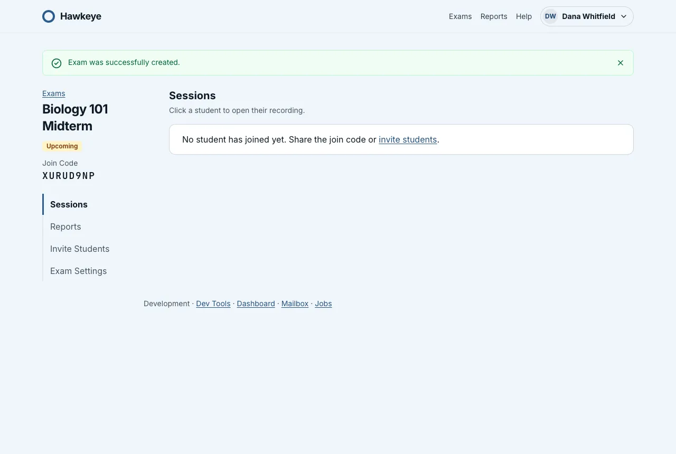Expand the Dana Whitfield account chevron
The width and height of the screenshot is (676, 454).
tap(624, 16)
